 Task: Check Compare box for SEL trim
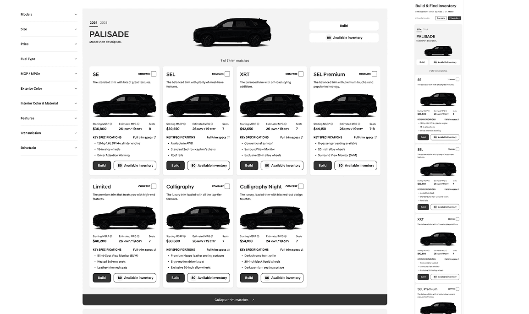pyautogui.click(x=227, y=74)
